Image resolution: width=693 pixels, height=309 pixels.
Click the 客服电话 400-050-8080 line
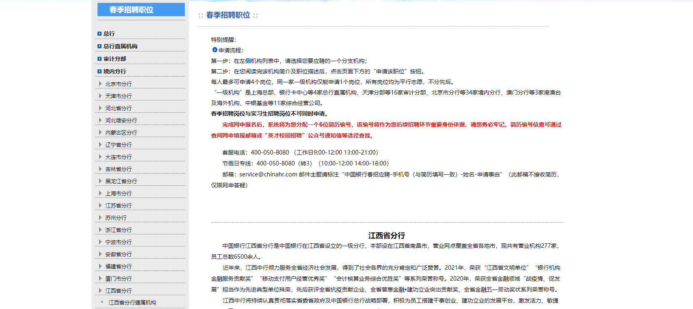point(300,152)
